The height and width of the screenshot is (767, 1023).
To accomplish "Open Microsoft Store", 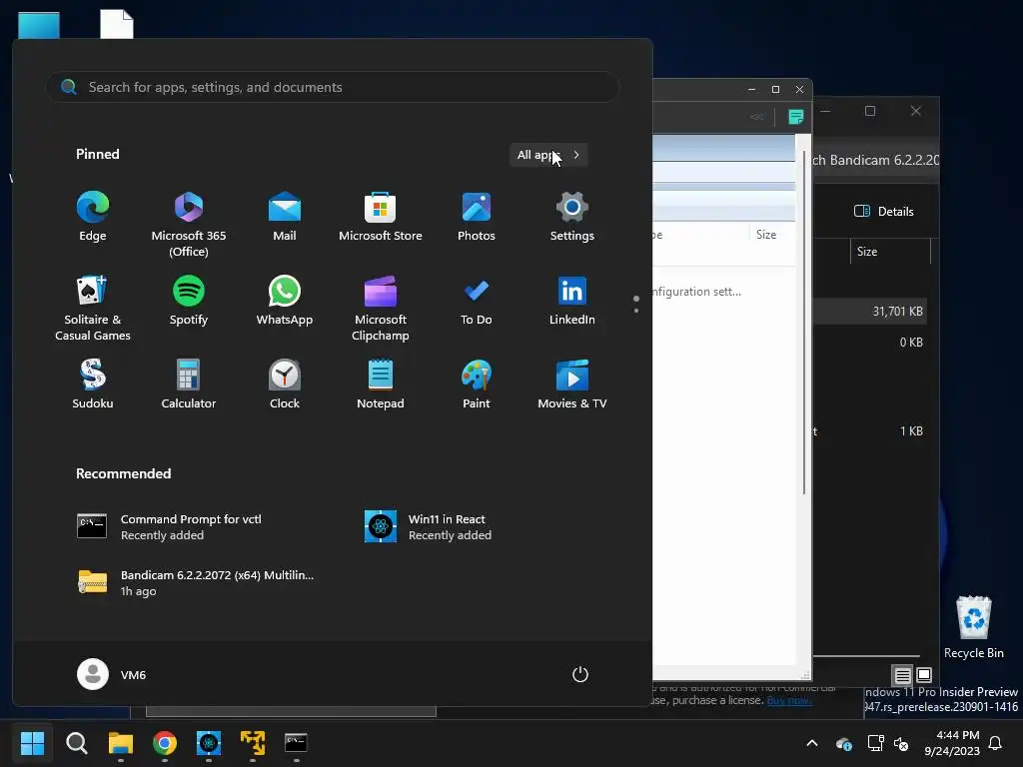I will click(381, 217).
